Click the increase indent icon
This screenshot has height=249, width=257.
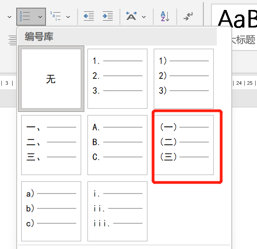click(x=108, y=16)
